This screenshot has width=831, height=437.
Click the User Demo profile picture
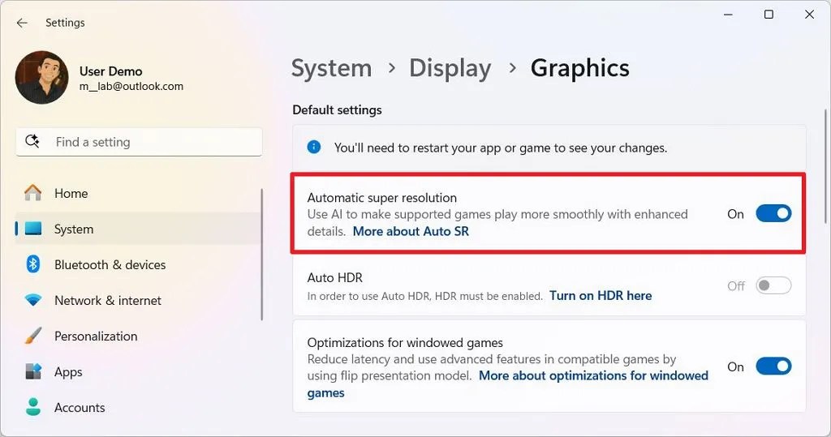(x=42, y=77)
